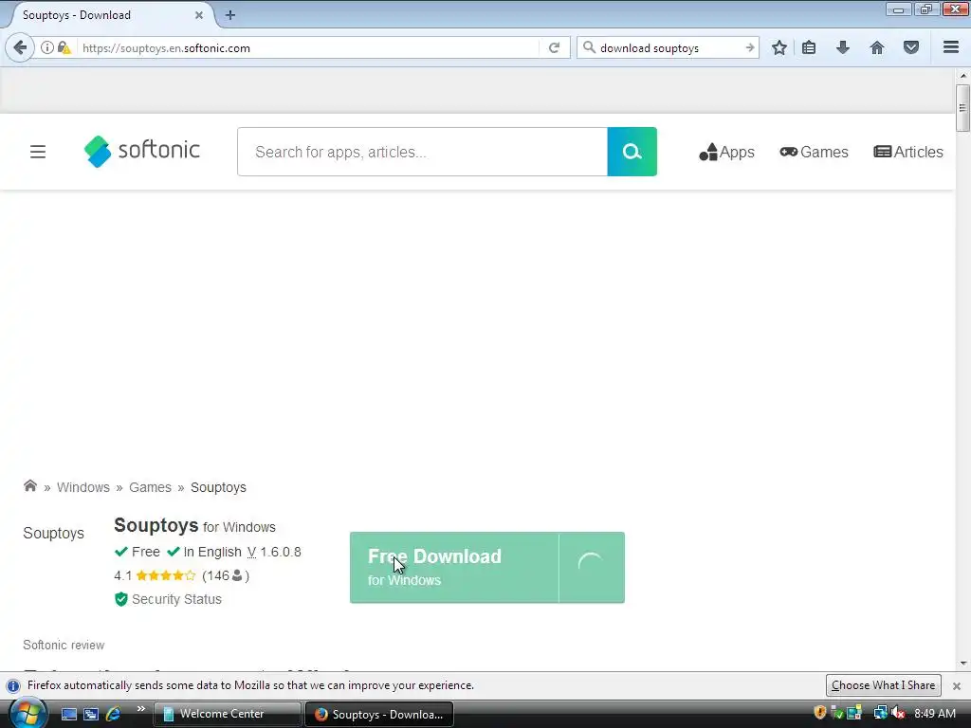
Task: Click the info icon in notification bar
Action: coord(13,686)
